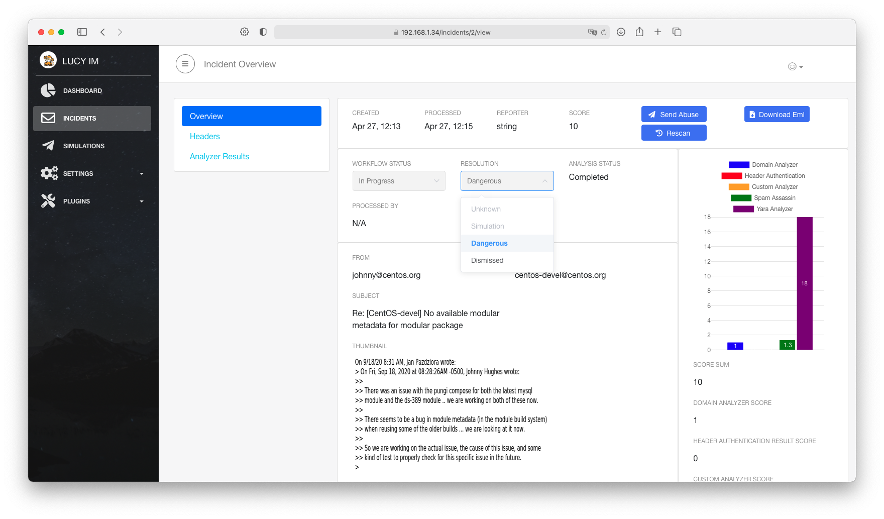This screenshot has height=519, width=884.
Task: Open Incidents via the envelope icon
Action: click(48, 118)
